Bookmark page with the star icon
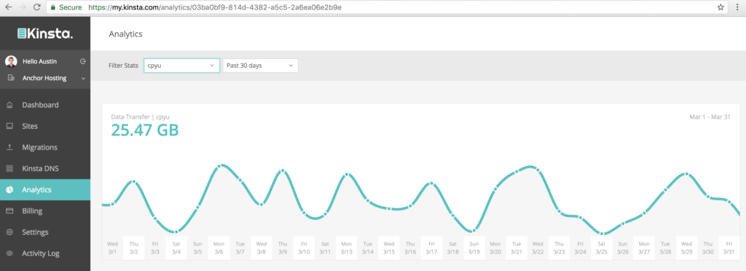This screenshot has height=271, width=746. (721, 7)
